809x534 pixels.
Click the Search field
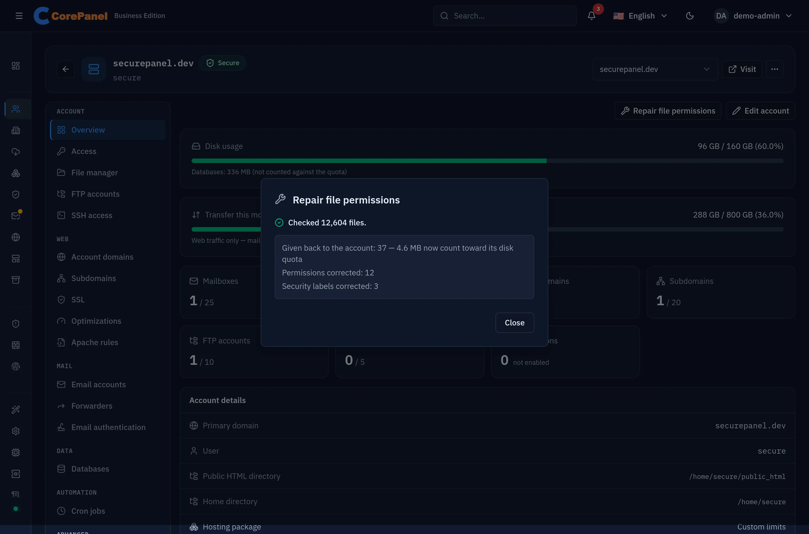(x=505, y=16)
